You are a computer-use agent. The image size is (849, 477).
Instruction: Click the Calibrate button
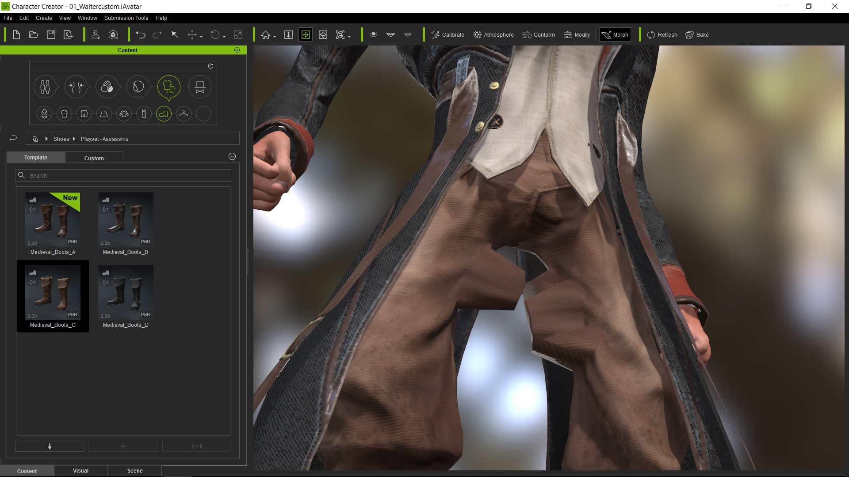pyautogui.click(x=447, y=35)
